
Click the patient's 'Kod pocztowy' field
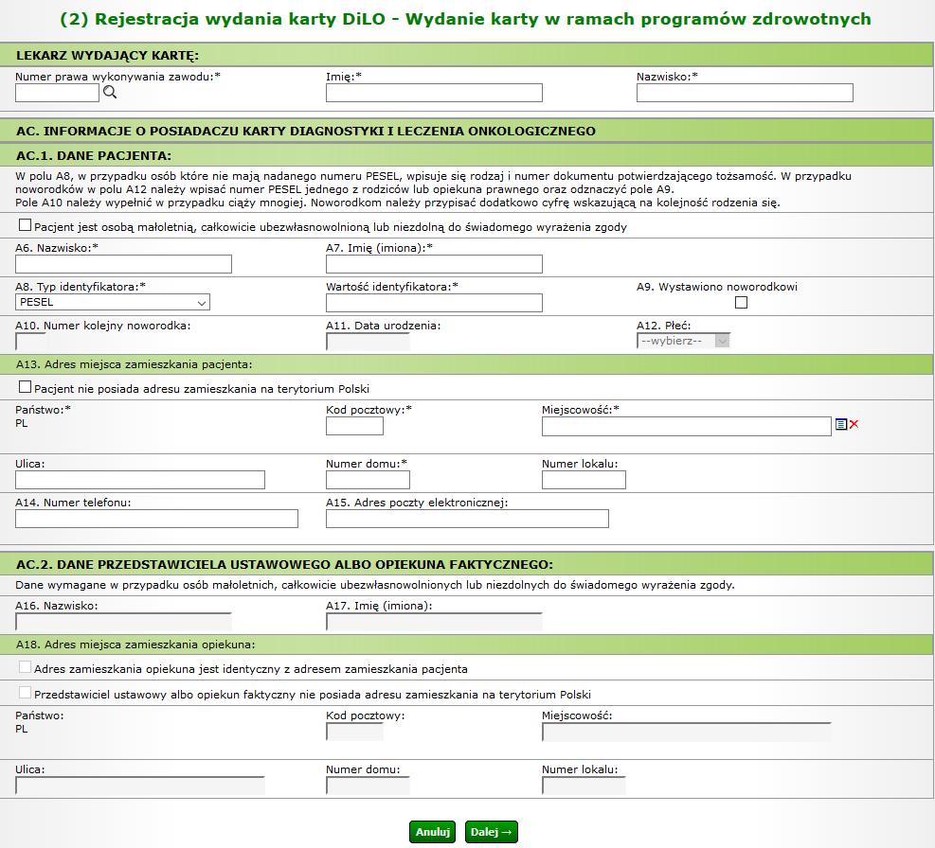[x=355, y=426]
